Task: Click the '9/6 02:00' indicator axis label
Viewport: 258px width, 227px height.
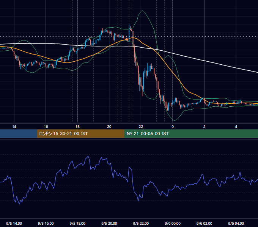Action: (205, 223)
